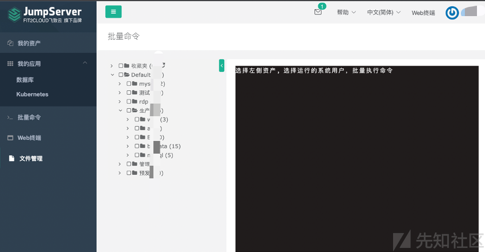Select the rdp tree label
Image resolution: width=485 pixels, height=252 pixels.
(x=144, y=102)
